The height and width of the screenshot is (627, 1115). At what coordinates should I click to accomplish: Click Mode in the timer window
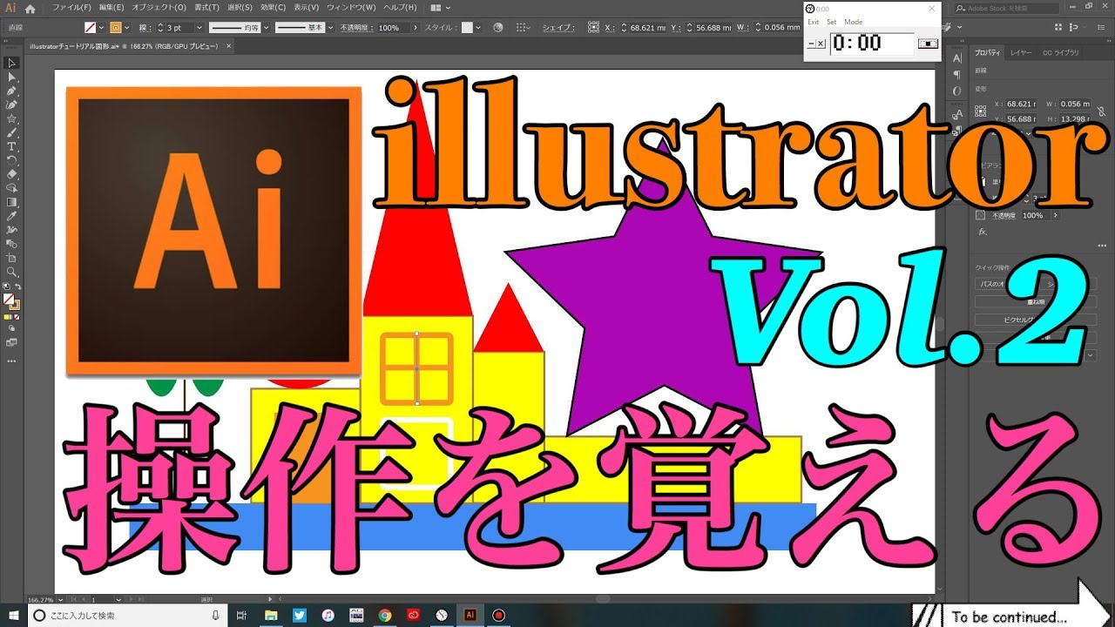coord(854,22)
